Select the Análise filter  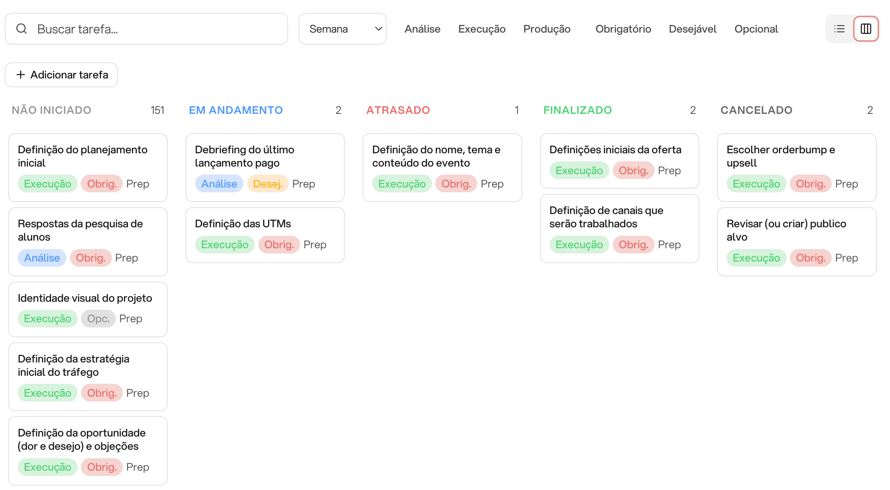[422, 29]
